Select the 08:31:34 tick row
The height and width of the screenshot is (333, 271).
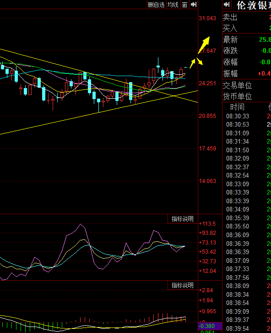click(247, 141)
